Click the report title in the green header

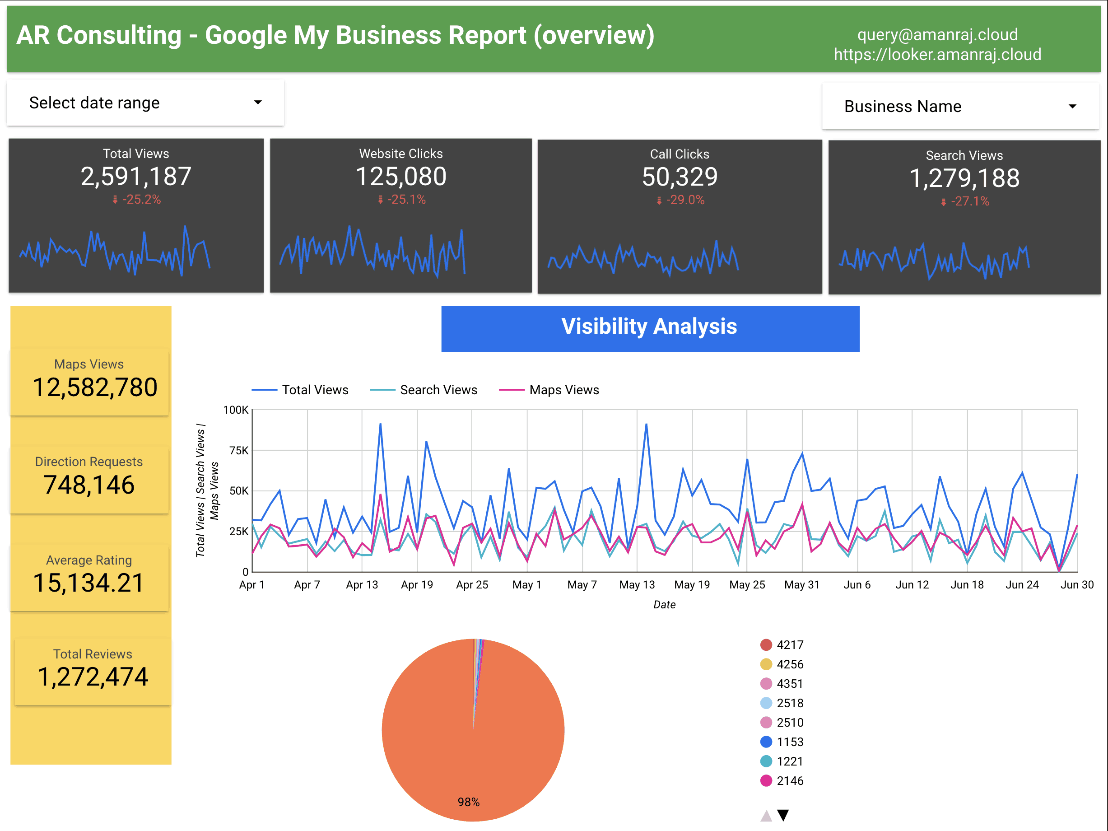click(336, 35)
